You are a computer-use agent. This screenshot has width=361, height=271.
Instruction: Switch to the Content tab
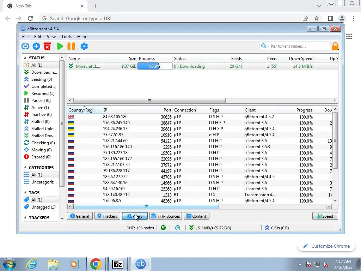[196, 216]
